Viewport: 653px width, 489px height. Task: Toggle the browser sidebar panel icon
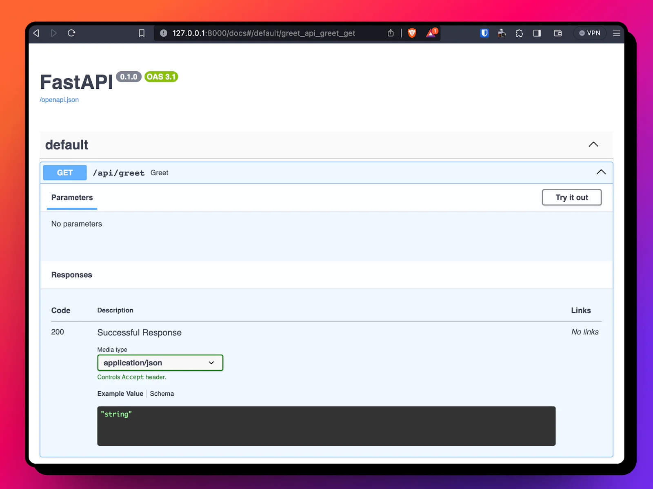[x=537, y=33]
